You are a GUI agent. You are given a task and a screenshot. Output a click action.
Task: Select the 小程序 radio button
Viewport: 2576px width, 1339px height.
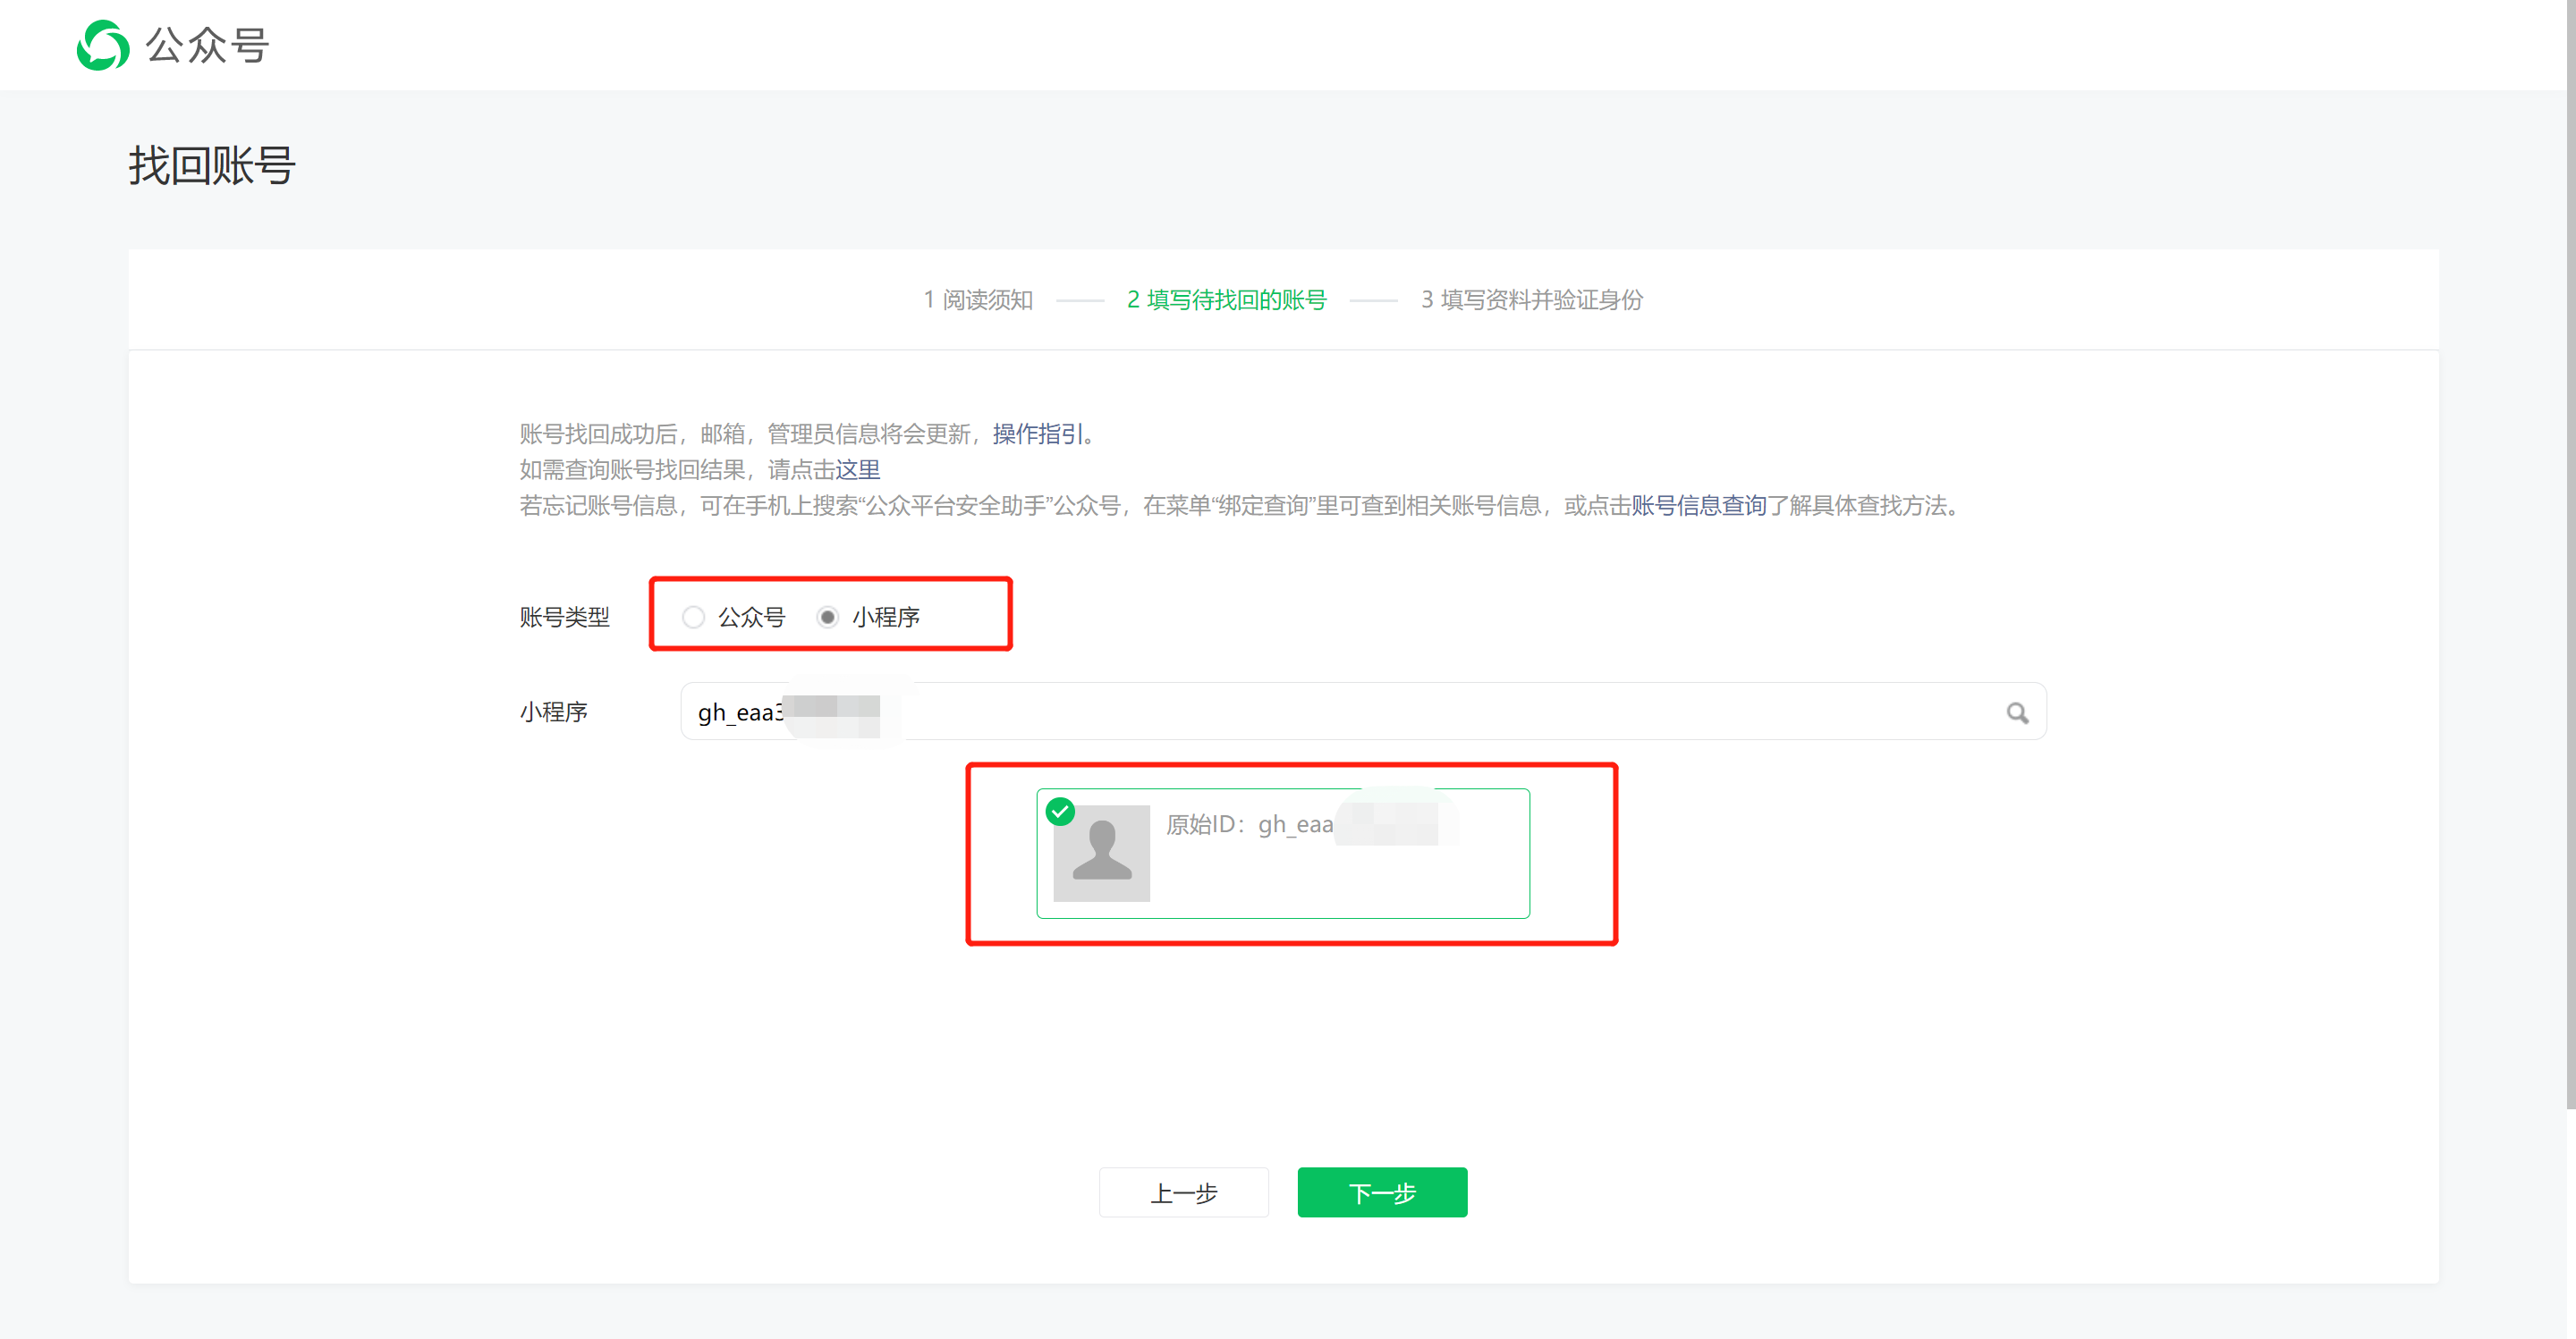(827, 617)
